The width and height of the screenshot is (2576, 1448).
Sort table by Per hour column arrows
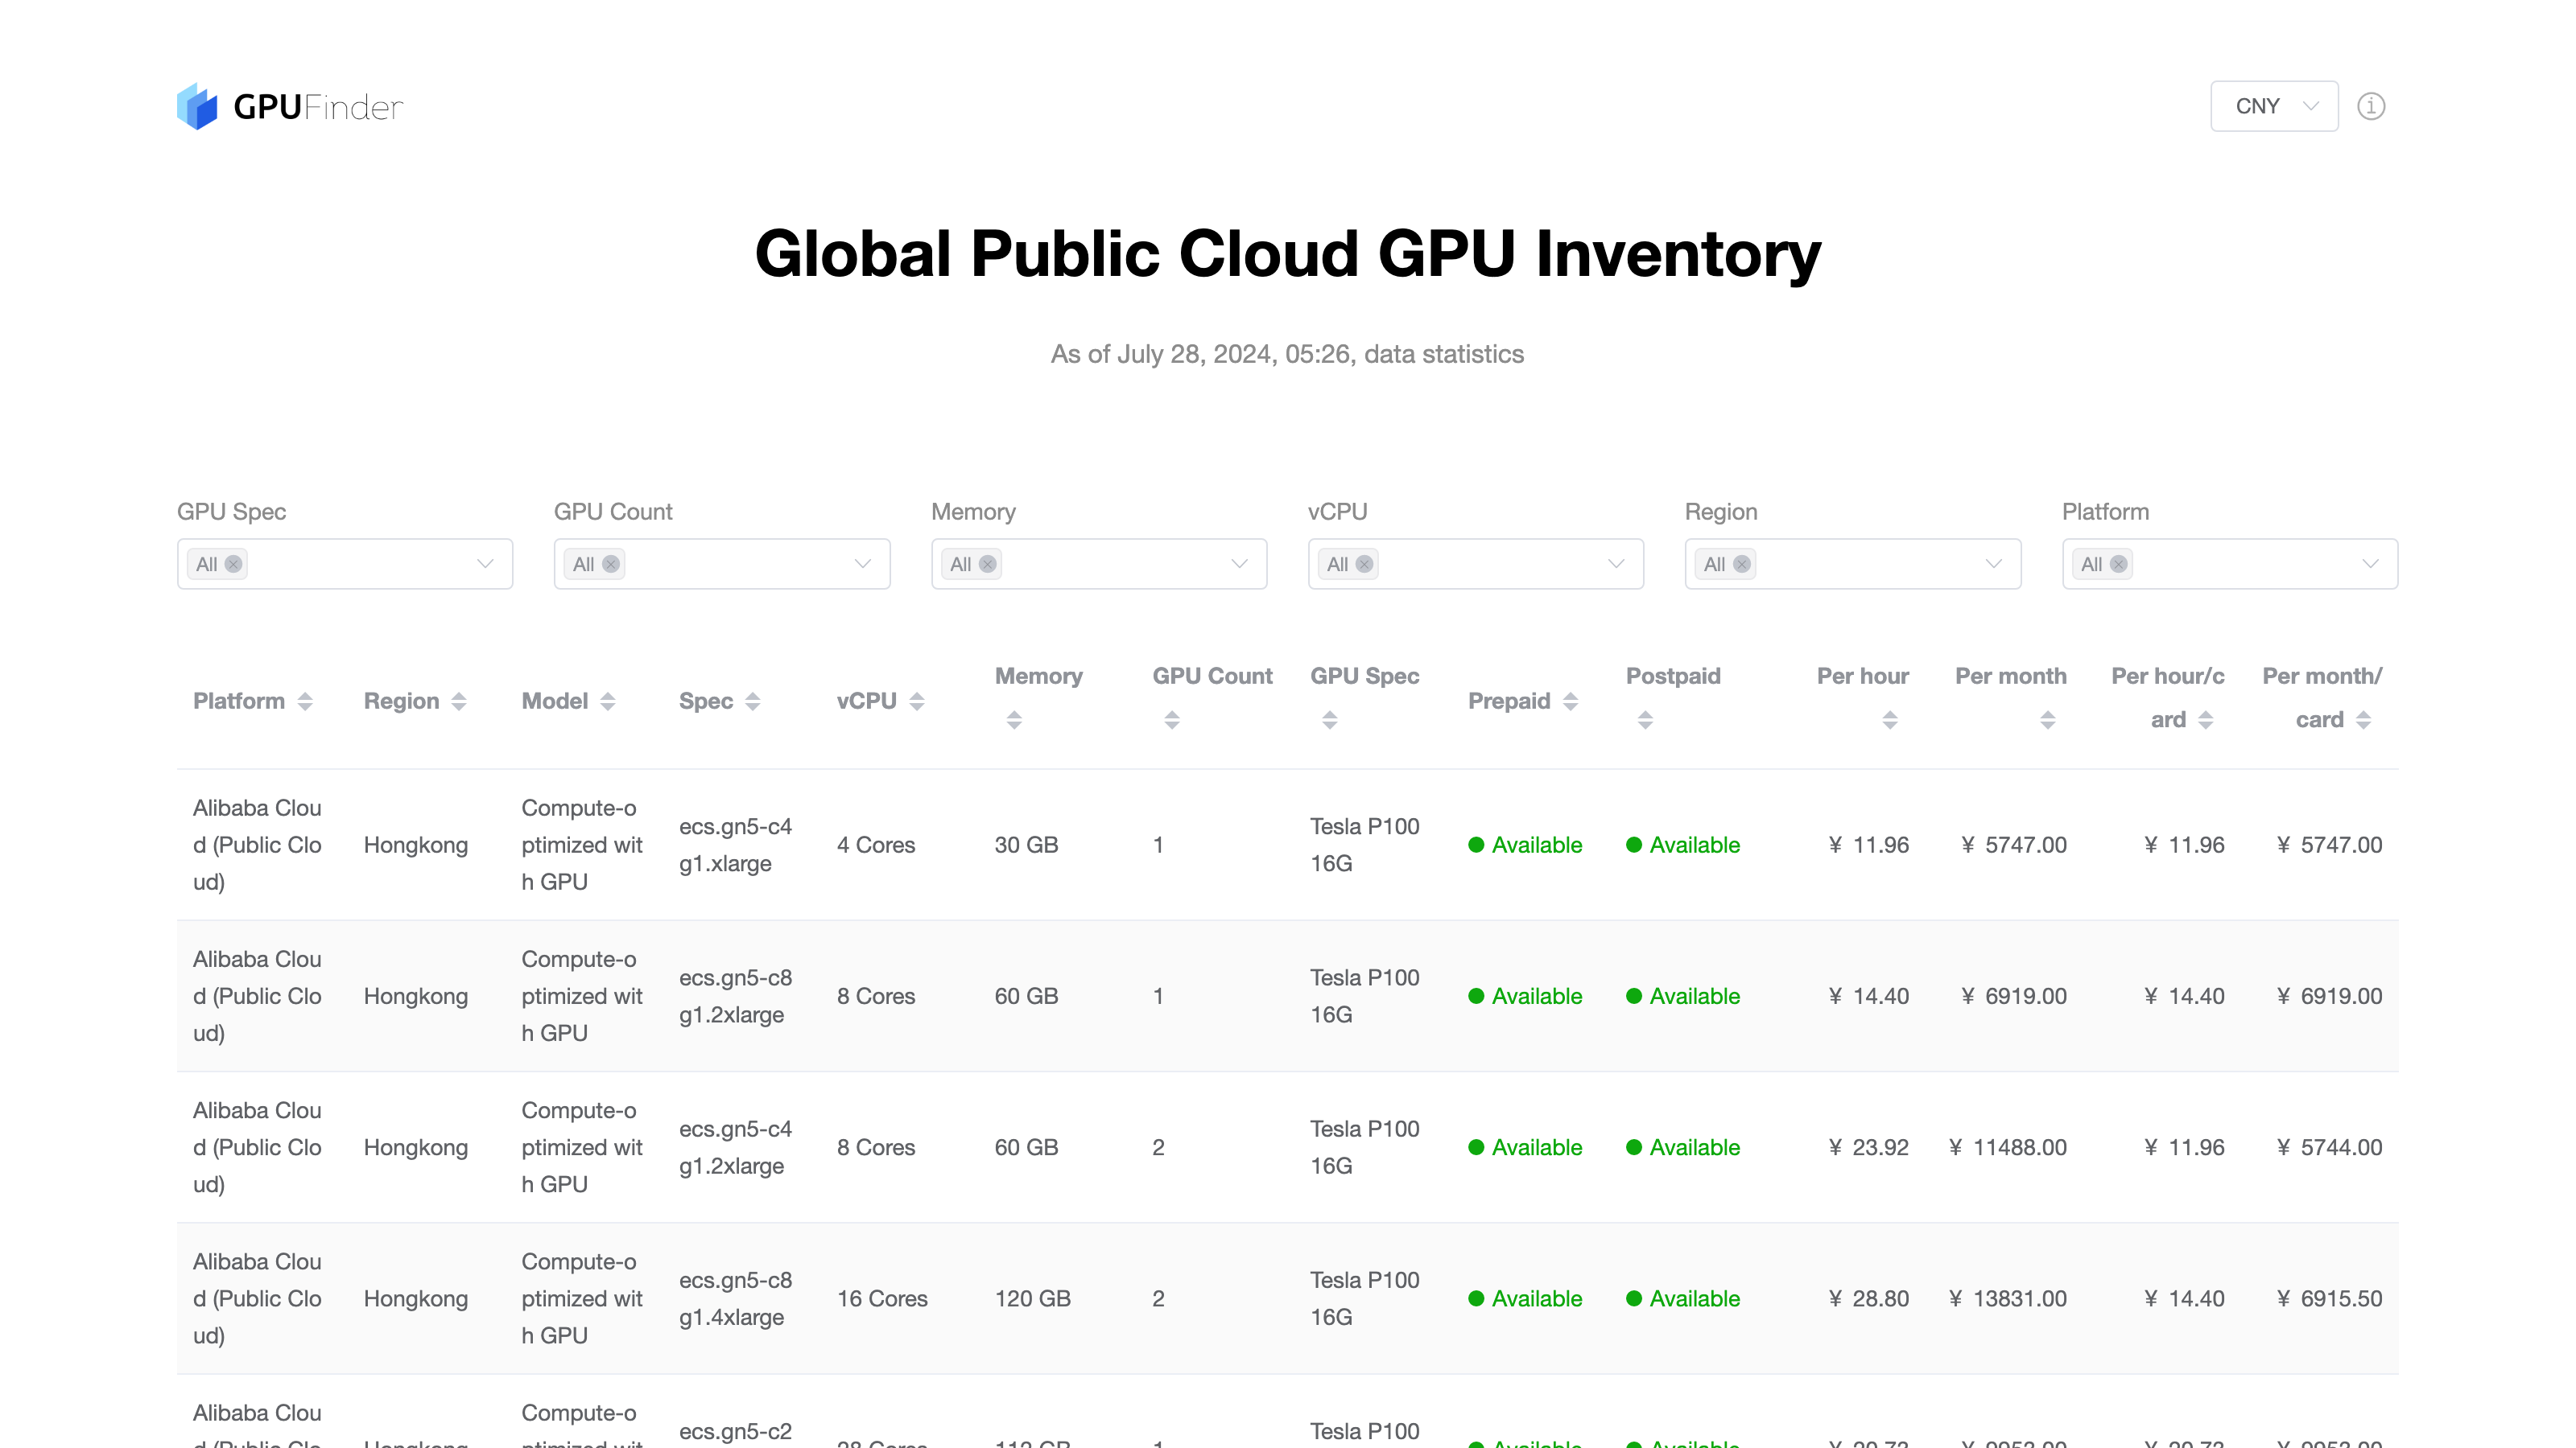coord(1890,719)
